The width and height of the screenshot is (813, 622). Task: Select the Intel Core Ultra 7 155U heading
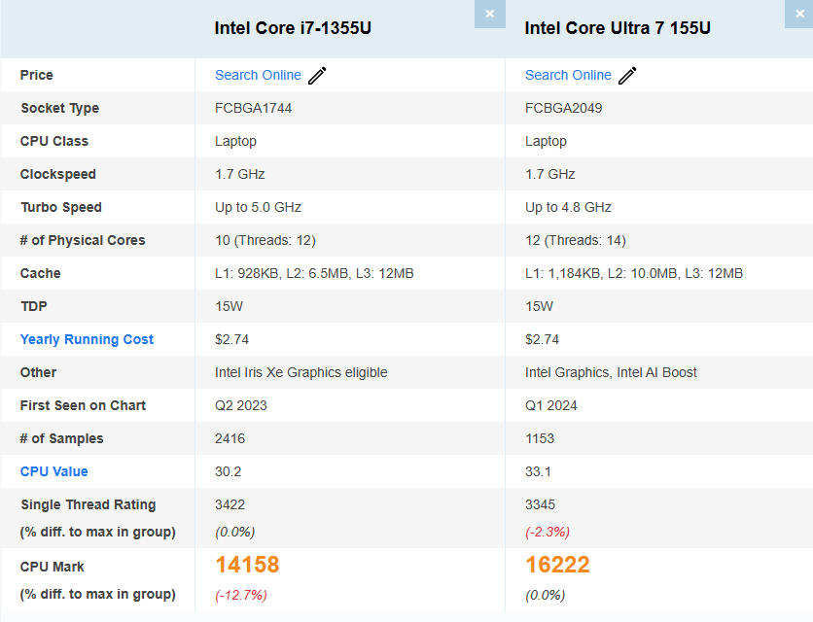tap(617, 28)
